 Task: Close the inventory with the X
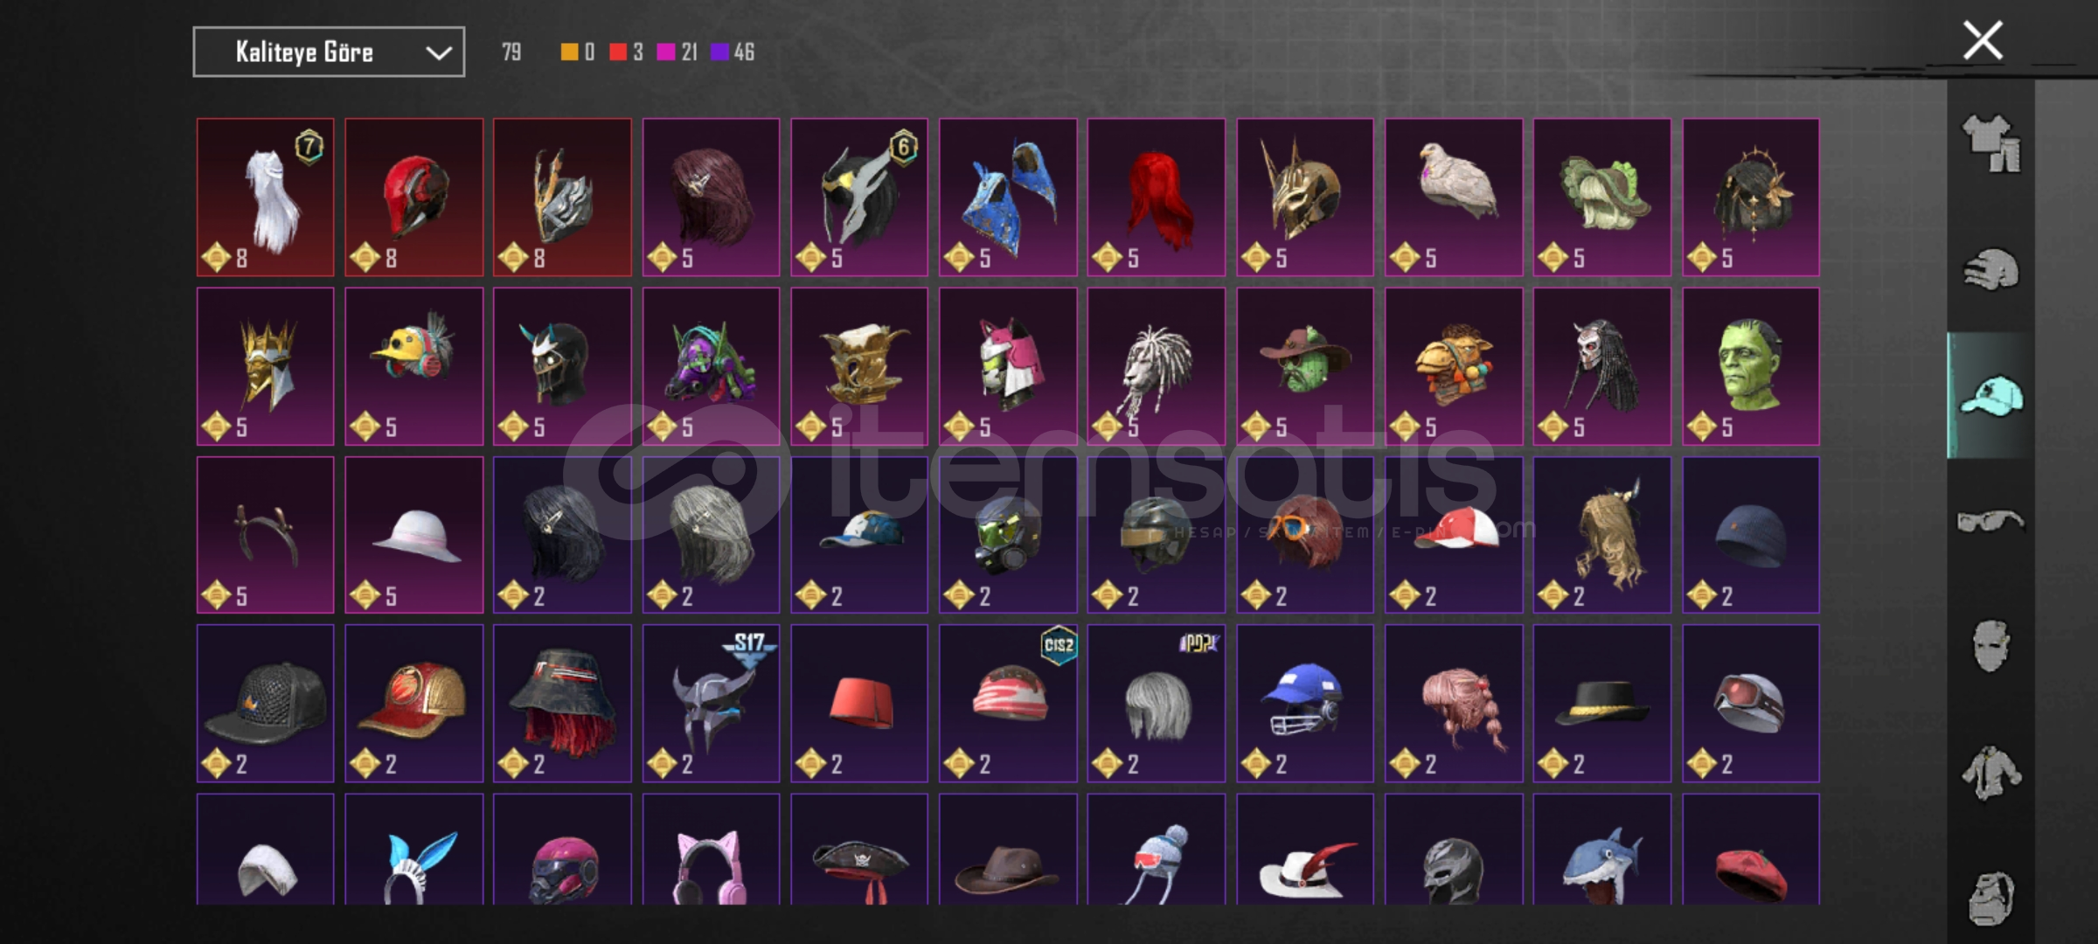1982,40
